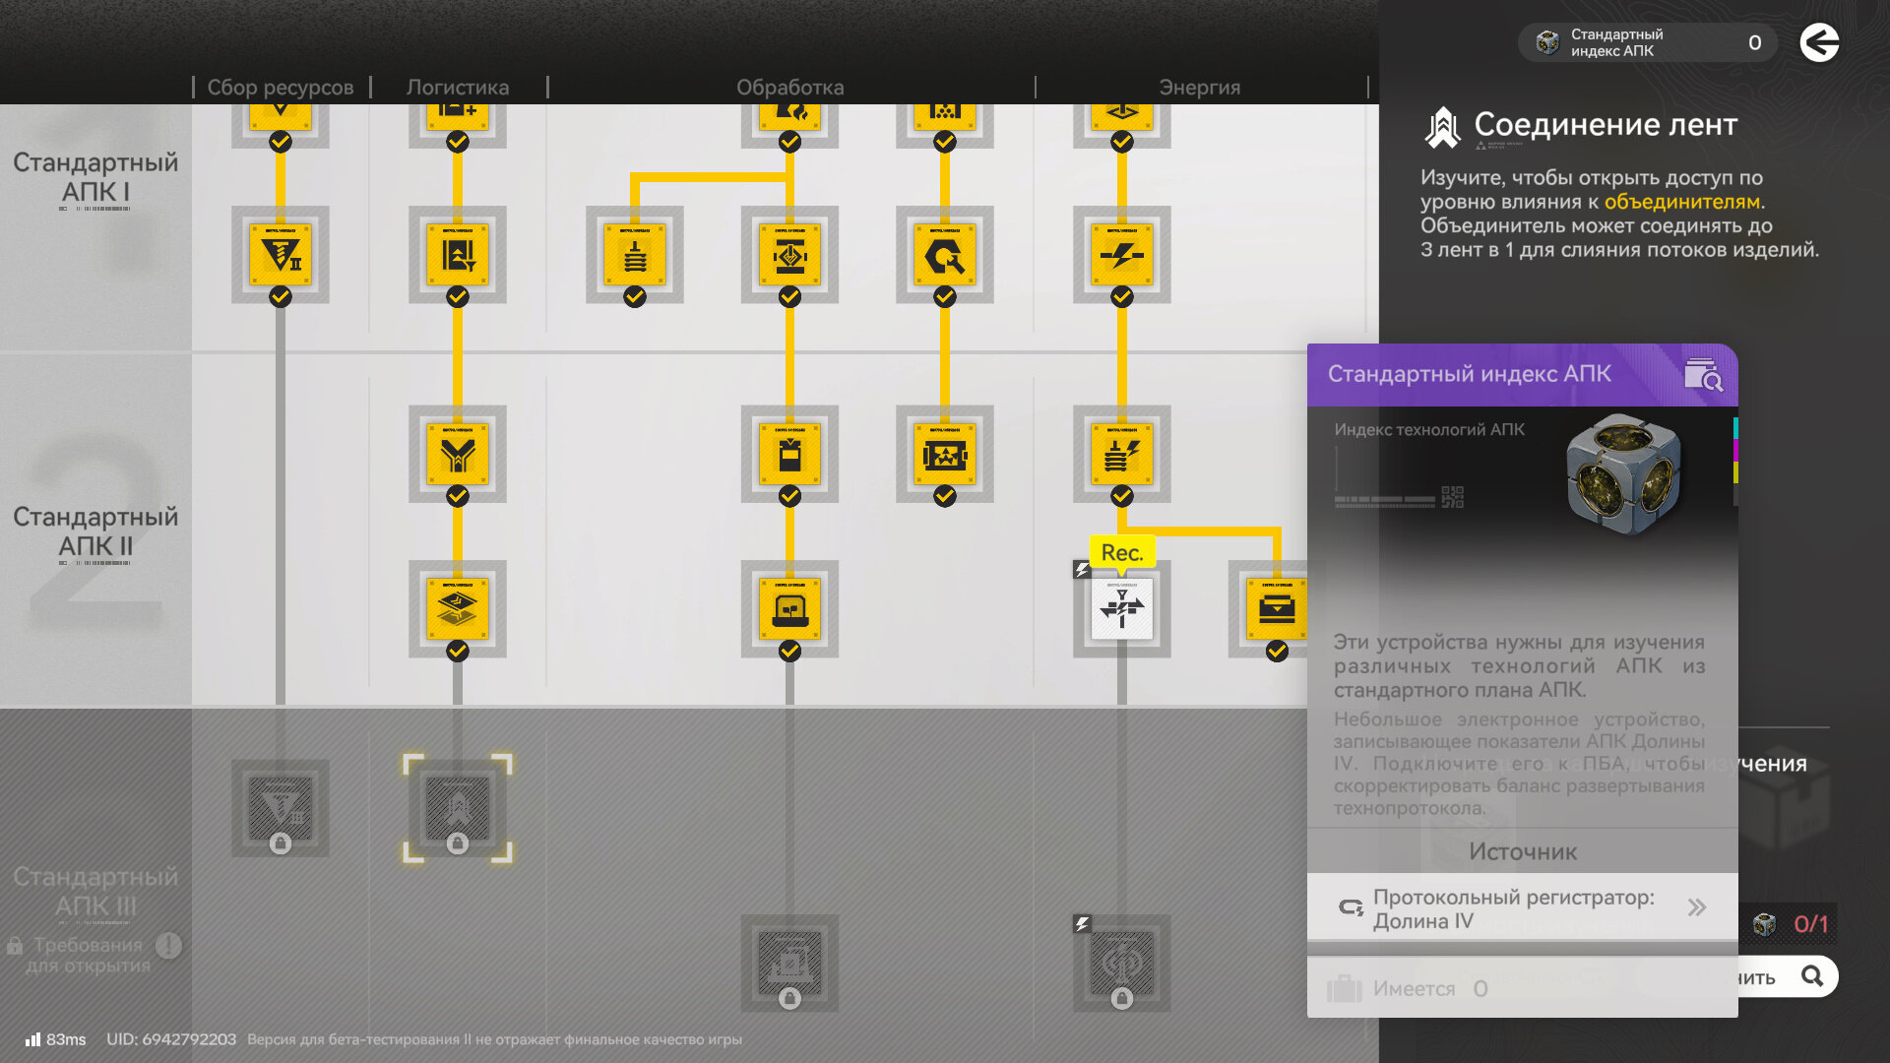
Task: Click the magnifier gear processing node
Action: click(x=944, y=255)
